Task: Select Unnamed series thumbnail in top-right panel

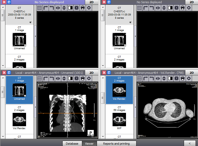Action: pyautogui.click(x=119, y=40)
